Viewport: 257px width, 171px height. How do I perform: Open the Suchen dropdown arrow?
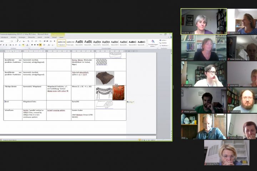click(167, 40)
